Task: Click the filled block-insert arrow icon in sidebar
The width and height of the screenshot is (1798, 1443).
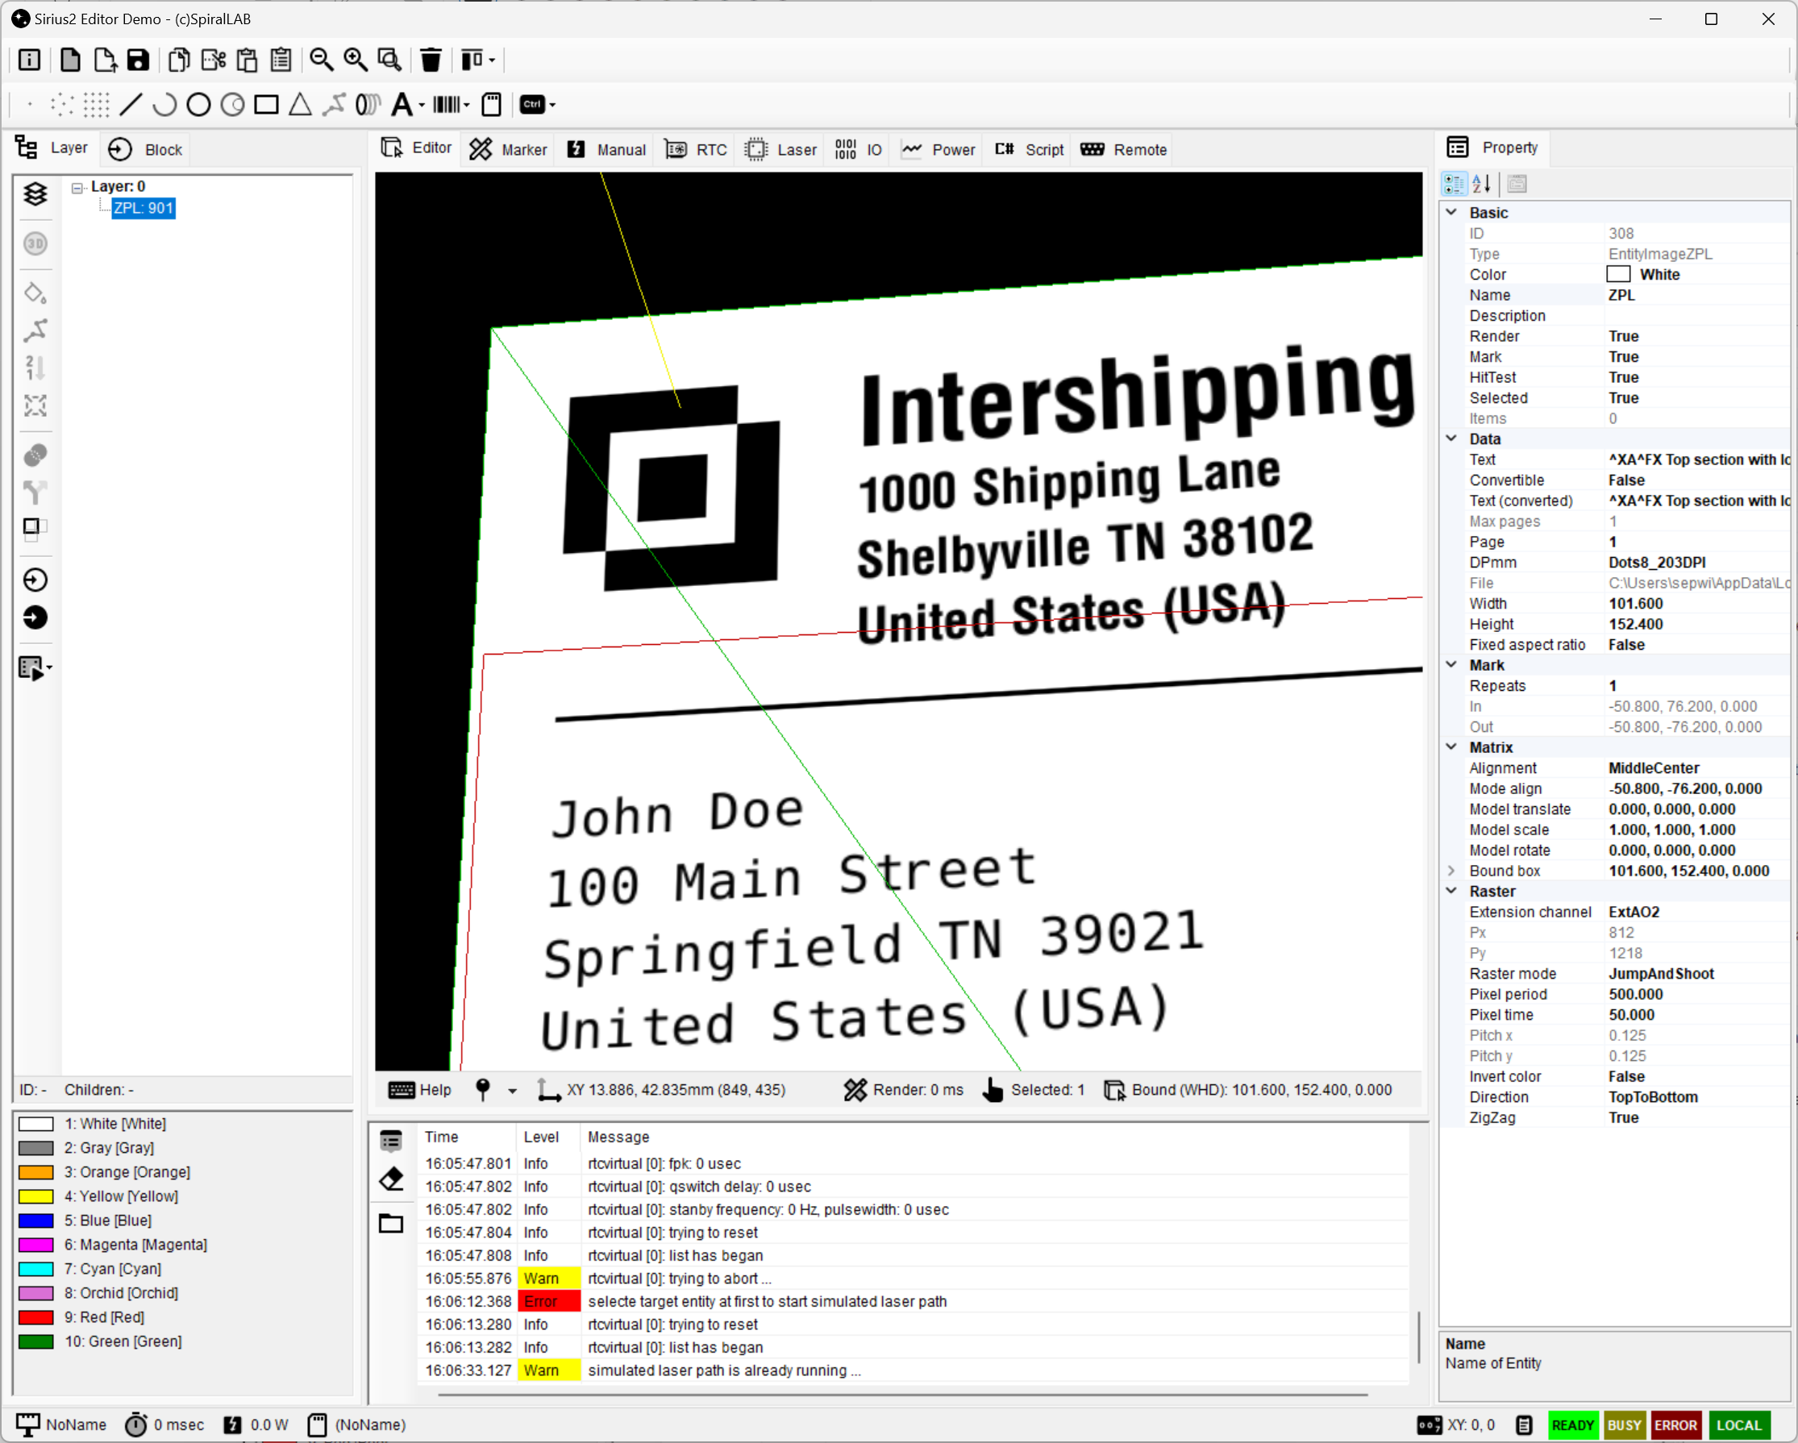Action: pos(35,618)
